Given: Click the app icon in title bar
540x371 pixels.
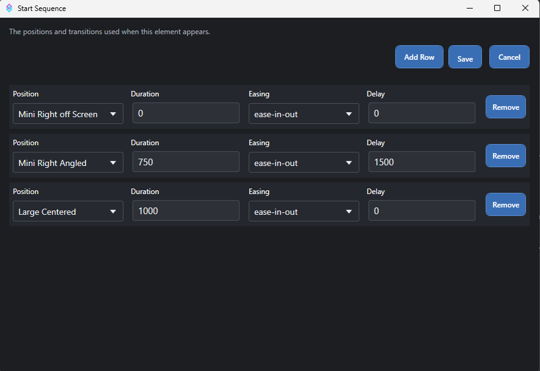Looking at the screenshot, I should tap(9, 8).
